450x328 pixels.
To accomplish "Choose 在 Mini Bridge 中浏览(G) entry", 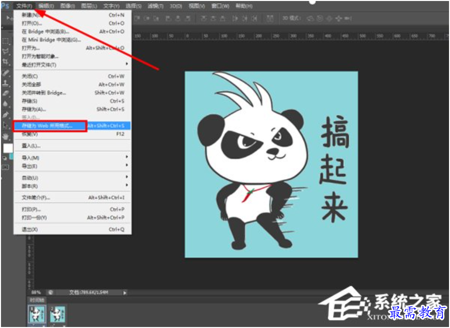I will click(x=72, y=40).
